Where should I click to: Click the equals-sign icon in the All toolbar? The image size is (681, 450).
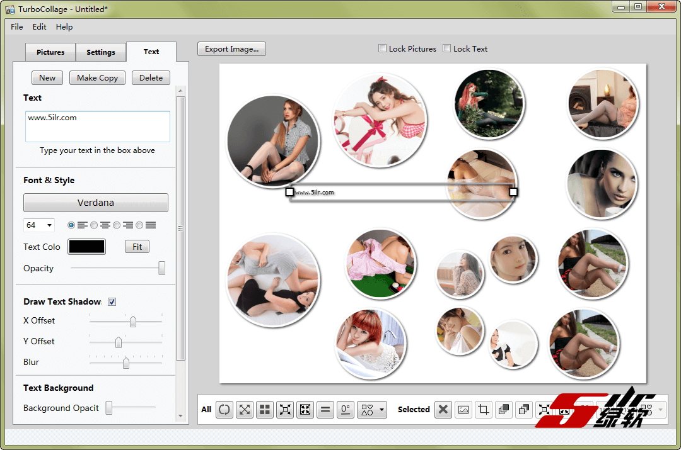pos(325,410)
